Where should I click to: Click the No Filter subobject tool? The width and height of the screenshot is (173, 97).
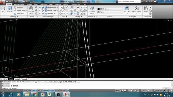click(x=127, y=10)
